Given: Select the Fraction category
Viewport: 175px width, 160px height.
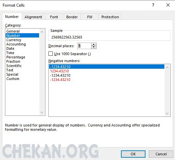Looking at the screenshot, I should [22, 61].
